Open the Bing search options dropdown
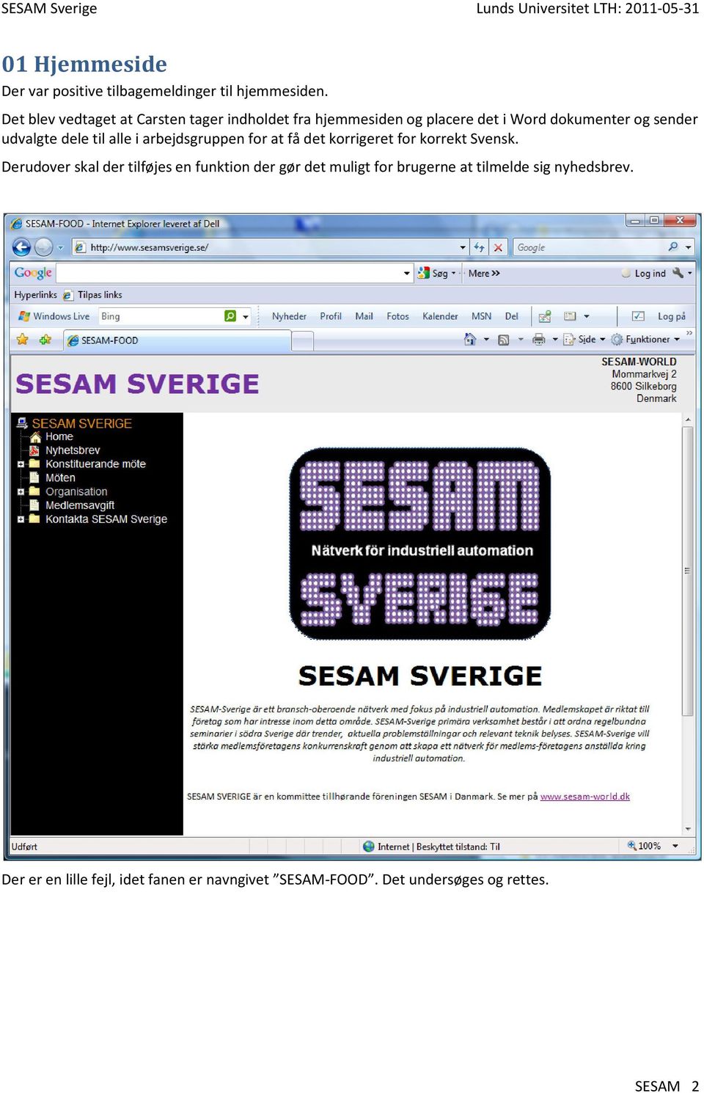The width and height of the screenshot is (704, 1093). pos(246,317)
